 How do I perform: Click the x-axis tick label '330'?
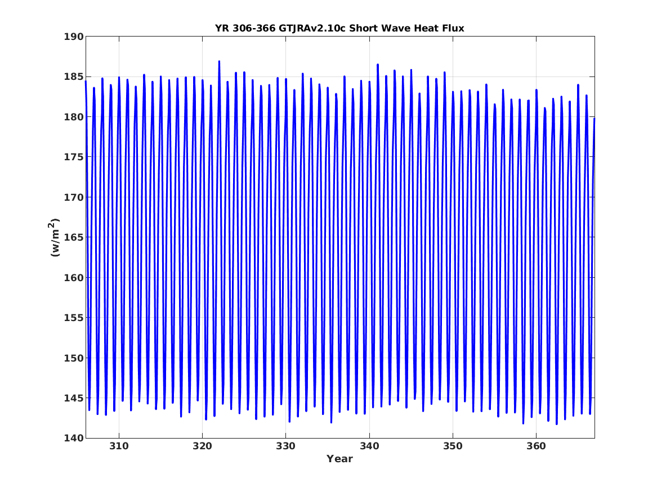tap(286, 446)
